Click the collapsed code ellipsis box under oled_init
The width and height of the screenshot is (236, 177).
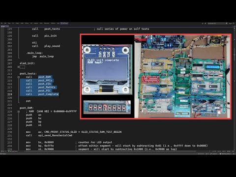coord(23,67)
